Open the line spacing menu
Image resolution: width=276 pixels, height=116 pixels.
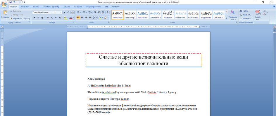coord(95,18)
